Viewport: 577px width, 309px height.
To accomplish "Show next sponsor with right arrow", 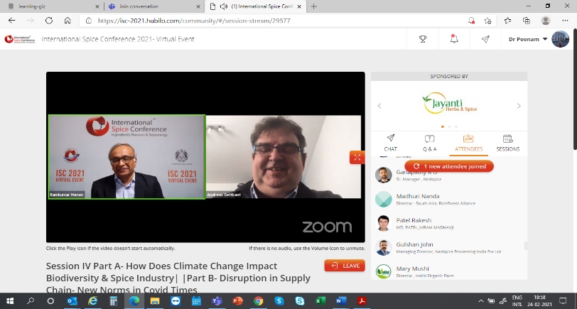I will (519, 106).
